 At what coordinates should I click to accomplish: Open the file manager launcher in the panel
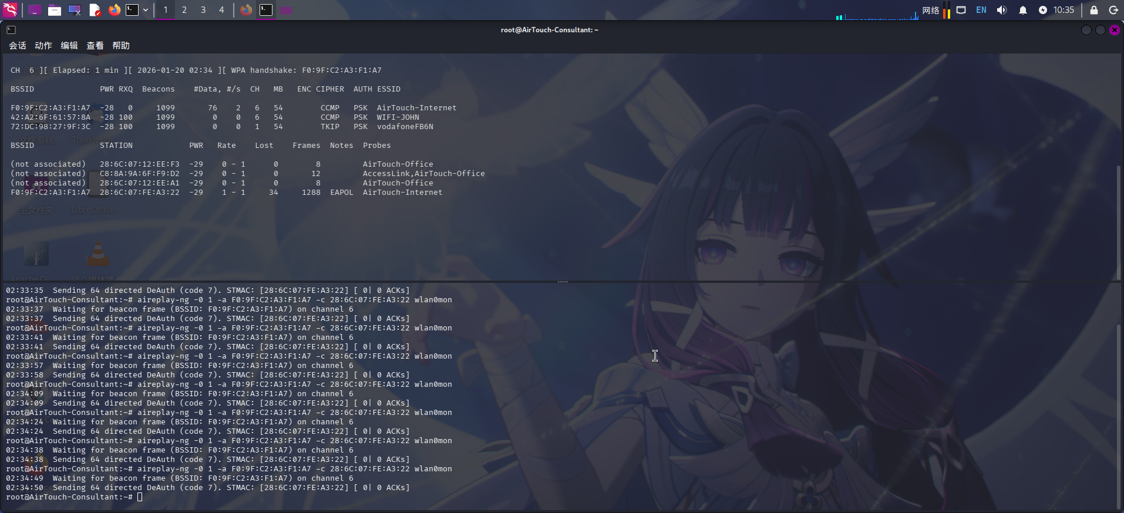coord(55,10)
